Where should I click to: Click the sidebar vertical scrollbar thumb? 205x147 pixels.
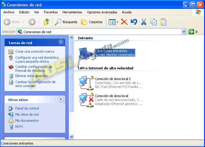coord(72,76)
